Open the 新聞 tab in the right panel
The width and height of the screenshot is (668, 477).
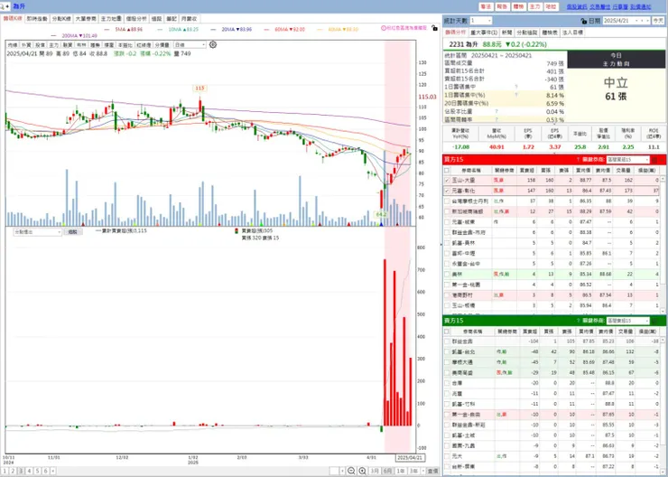506,33
